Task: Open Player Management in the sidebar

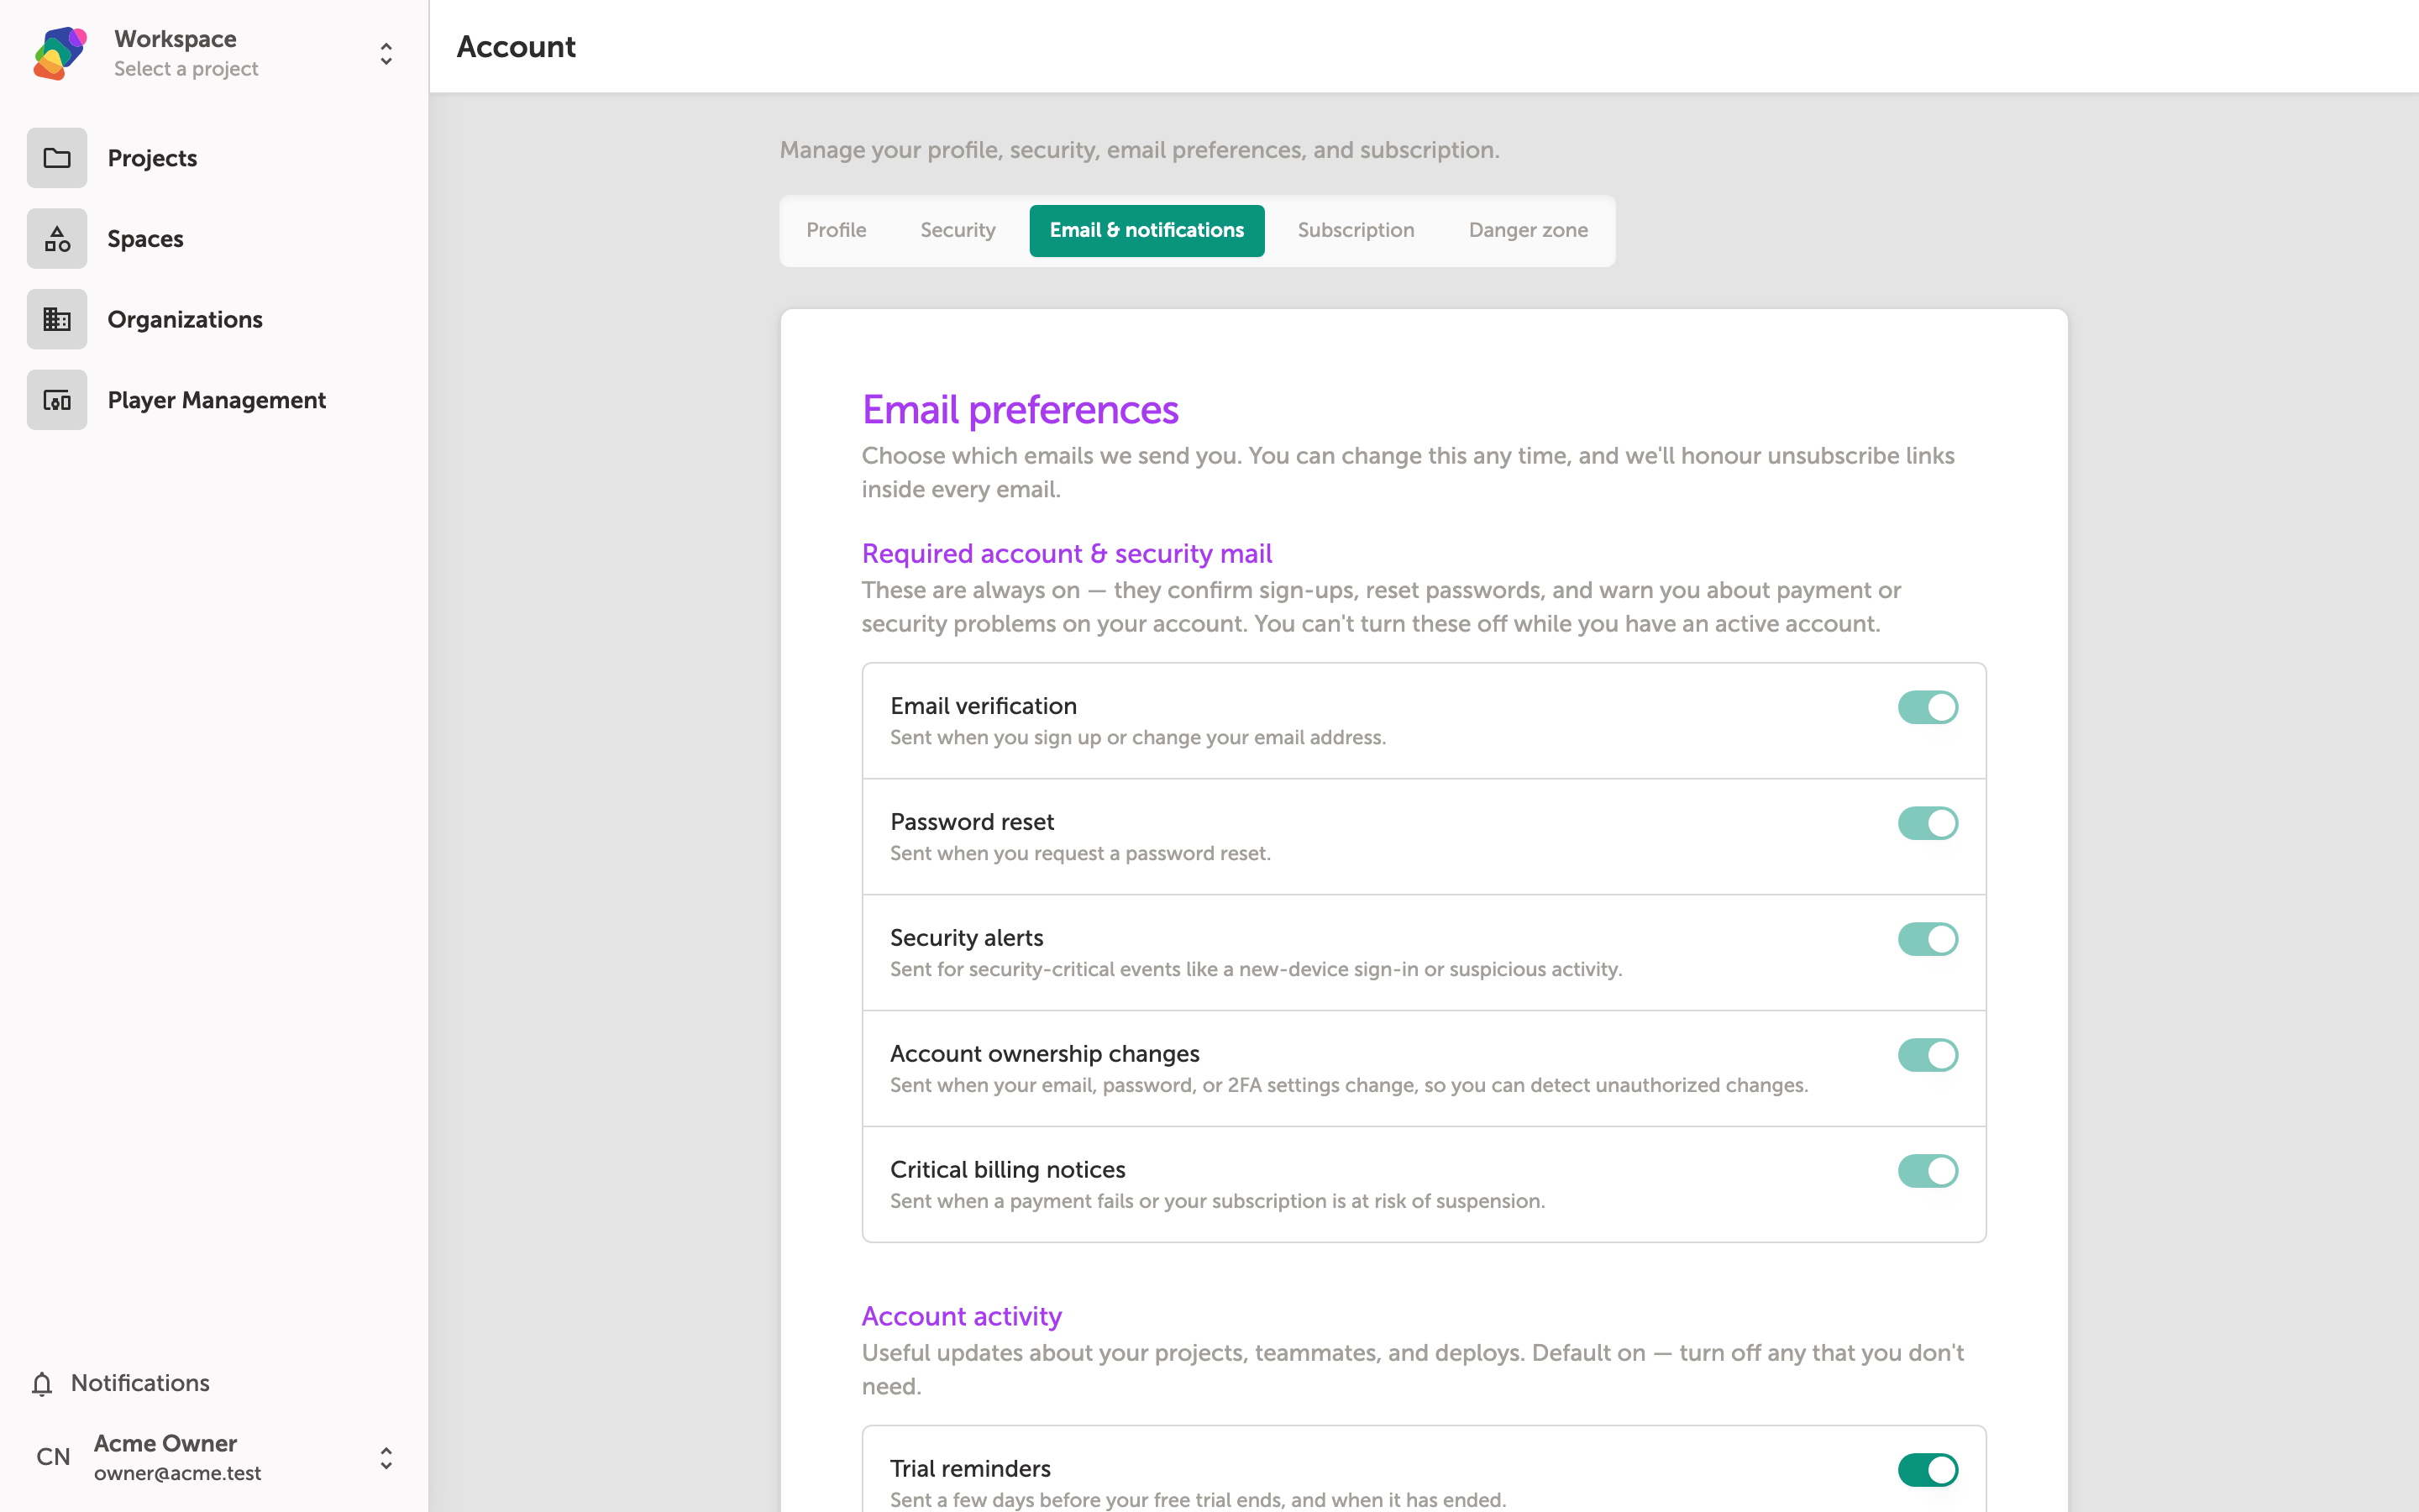Action: click(214, 400)
